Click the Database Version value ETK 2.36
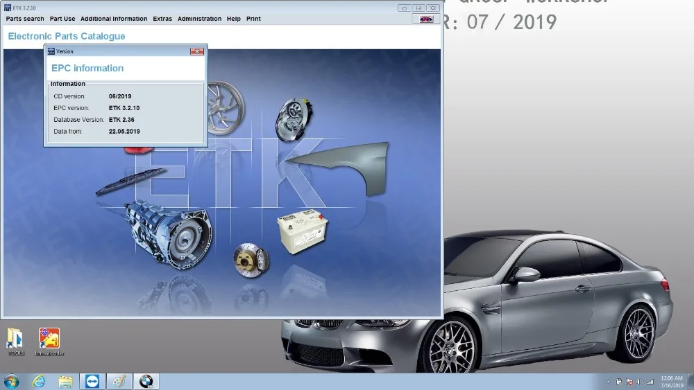Viewport: 694px width, 390px height. 121,120
